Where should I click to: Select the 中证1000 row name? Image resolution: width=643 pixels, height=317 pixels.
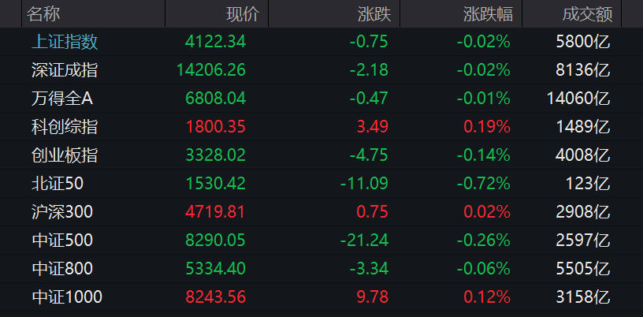coord(67,296)
